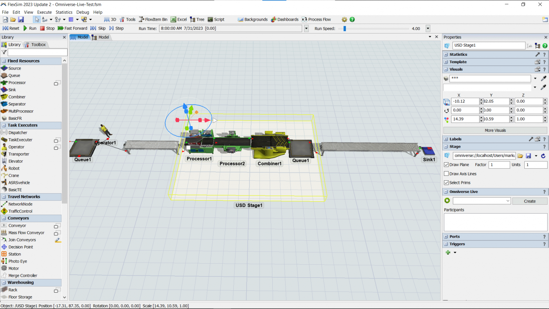This screenshot has width=549, height=309.
Task: Click the save stage icon
Action: click(528, 156)
